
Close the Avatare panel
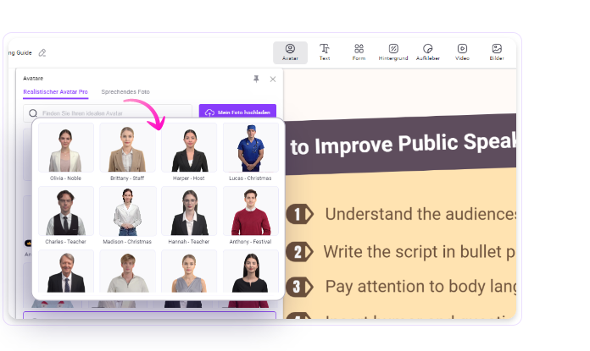272,79
